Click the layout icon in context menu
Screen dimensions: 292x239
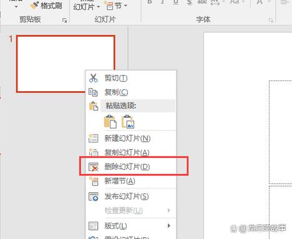coord(94,226)
